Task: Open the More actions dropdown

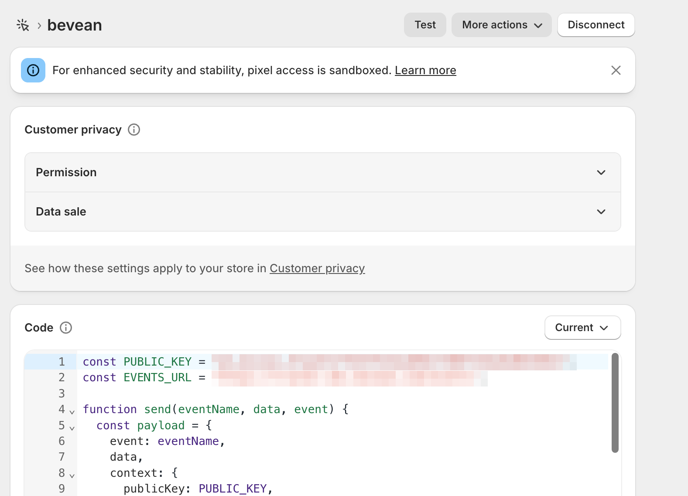Action: tap(502, 25)
